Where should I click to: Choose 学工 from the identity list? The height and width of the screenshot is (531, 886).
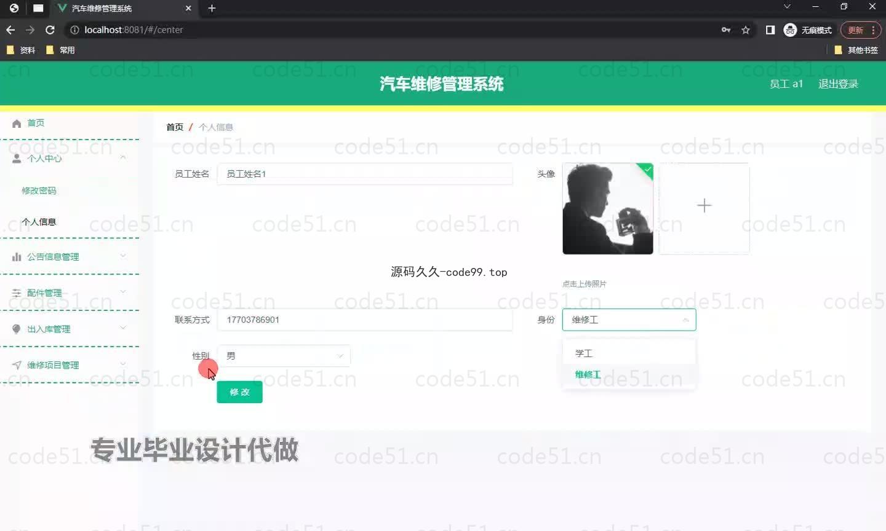[629, 353]
